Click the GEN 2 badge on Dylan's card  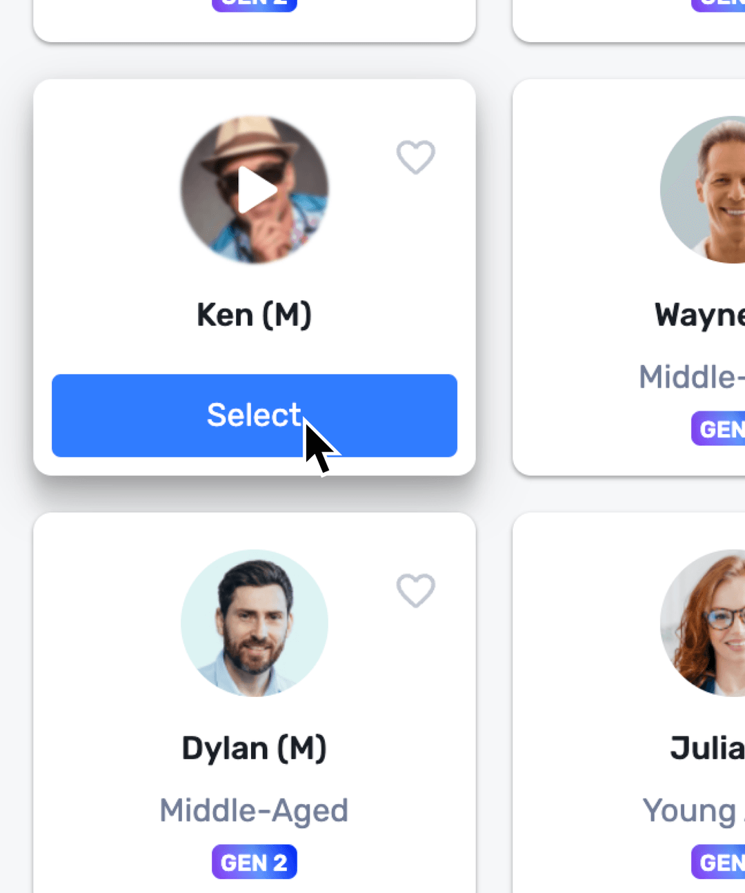[x=254, y=861]
